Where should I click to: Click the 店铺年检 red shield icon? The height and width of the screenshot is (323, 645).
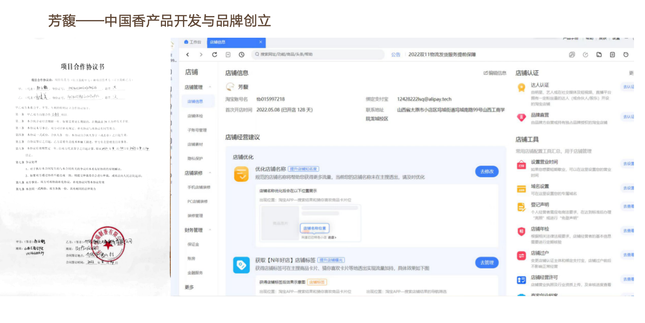coord(522,231)
